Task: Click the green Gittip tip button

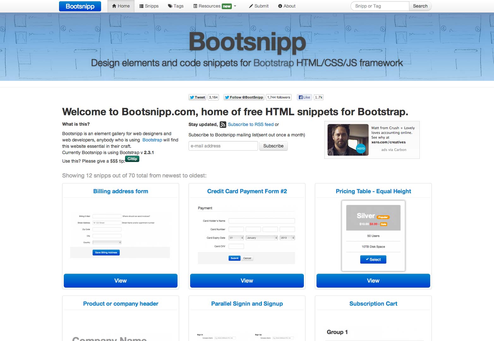Action: click(132, 159)
